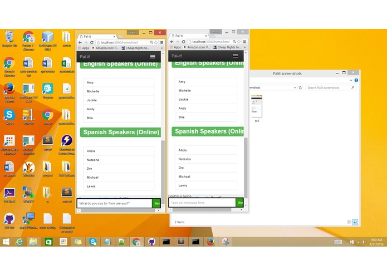This screenshot has height=275, width=387.
Task: Select Lewis in right window Spanish list
Action: pos(206,185)
